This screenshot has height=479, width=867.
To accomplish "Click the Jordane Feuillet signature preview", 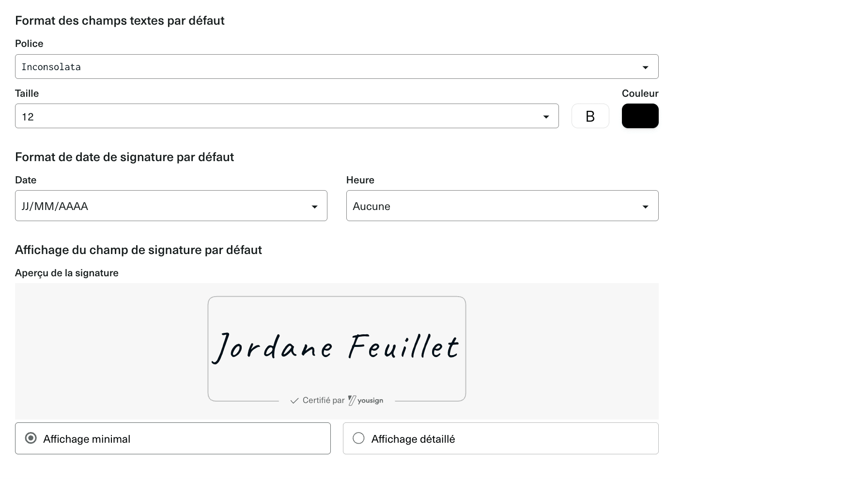I will (337, 347).
